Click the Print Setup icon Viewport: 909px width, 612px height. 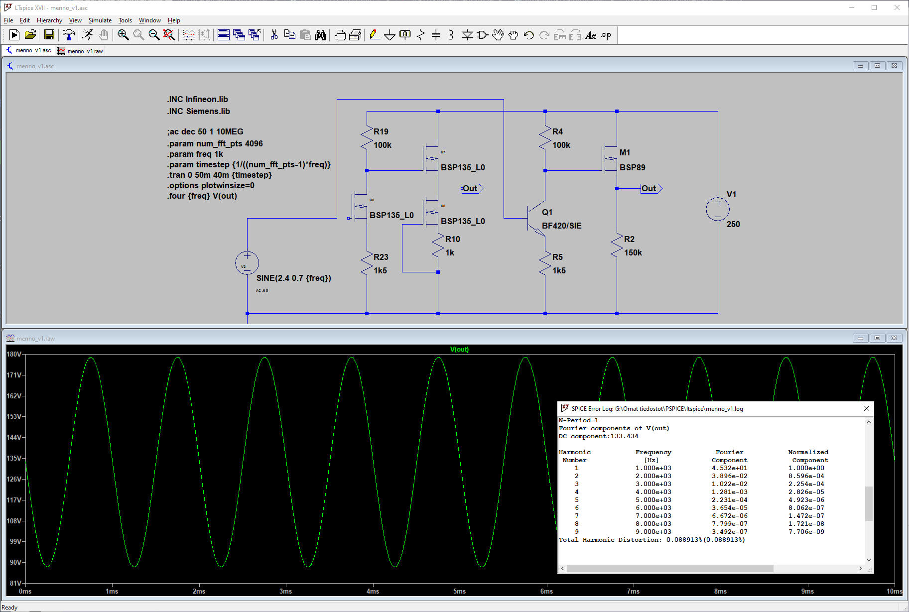(x=340, y=35)
